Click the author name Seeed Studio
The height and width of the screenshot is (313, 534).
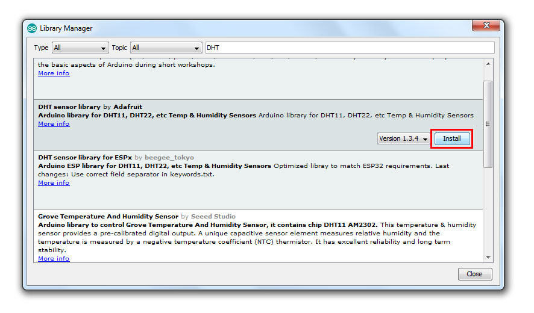click(213, 216)
